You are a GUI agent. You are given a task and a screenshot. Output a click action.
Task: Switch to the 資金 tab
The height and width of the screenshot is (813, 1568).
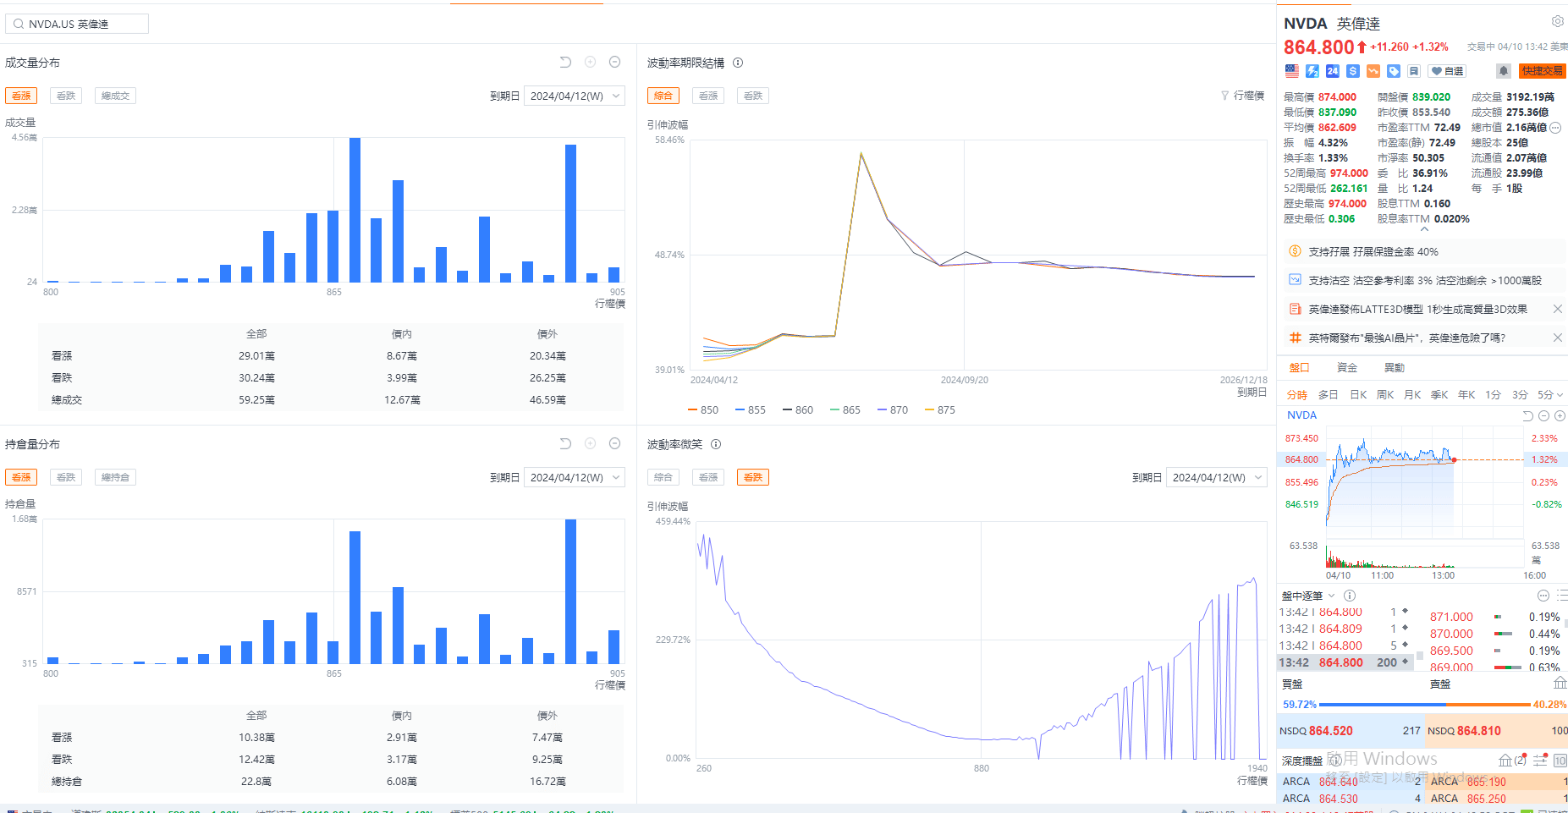[x=1347, y=367]
